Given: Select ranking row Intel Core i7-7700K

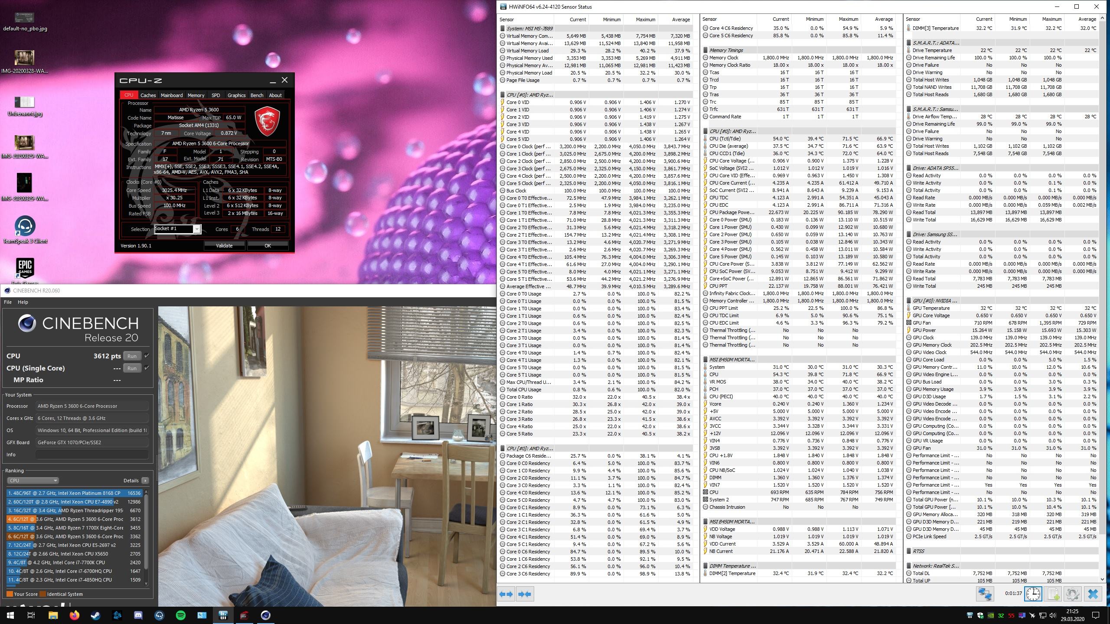Looking at the screenshot, I should coord(75,562).
